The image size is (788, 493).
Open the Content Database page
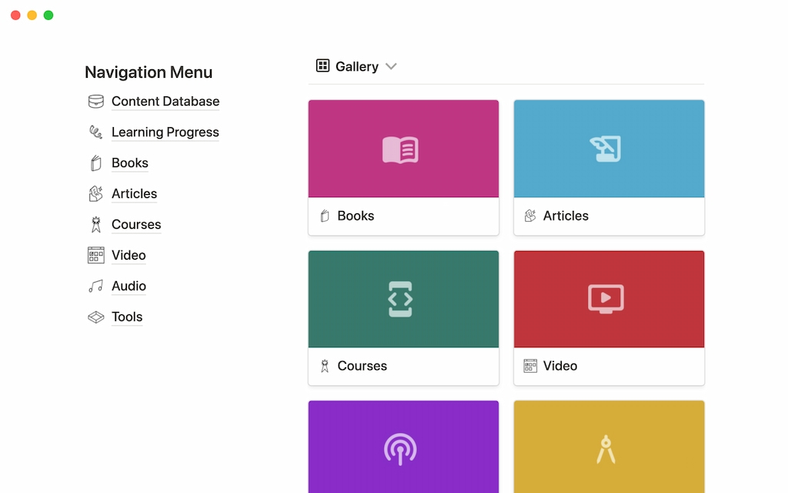[165, 101]
